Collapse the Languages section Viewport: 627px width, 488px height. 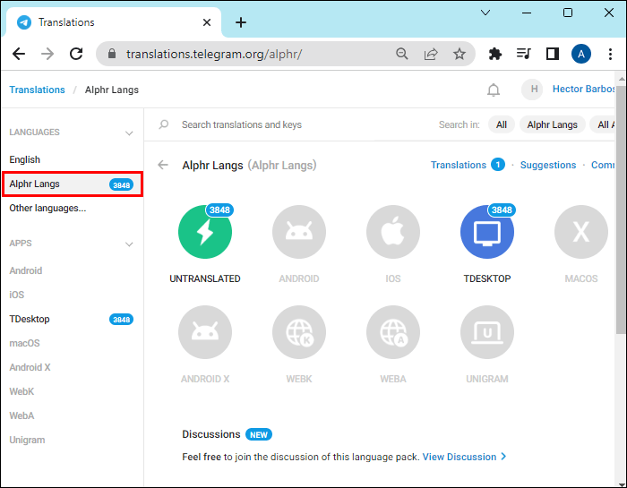point(129,133)
